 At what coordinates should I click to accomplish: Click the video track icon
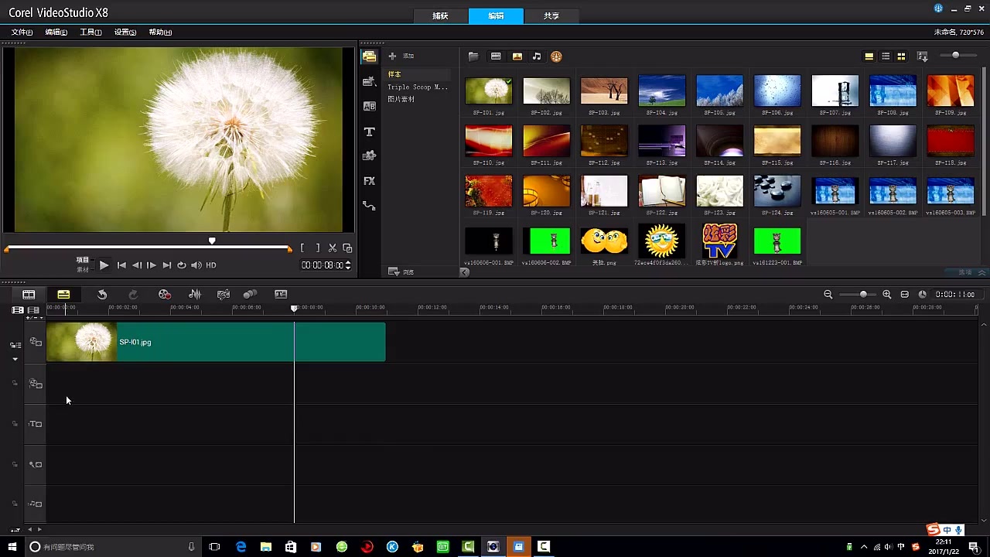(x=36, y=342)
